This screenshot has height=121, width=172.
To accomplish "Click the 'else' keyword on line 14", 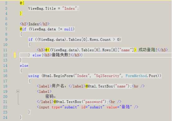I will coord(24,66).
